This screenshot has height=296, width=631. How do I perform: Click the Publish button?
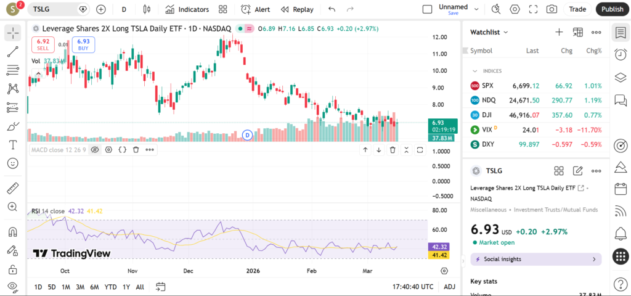pos(612,9)
